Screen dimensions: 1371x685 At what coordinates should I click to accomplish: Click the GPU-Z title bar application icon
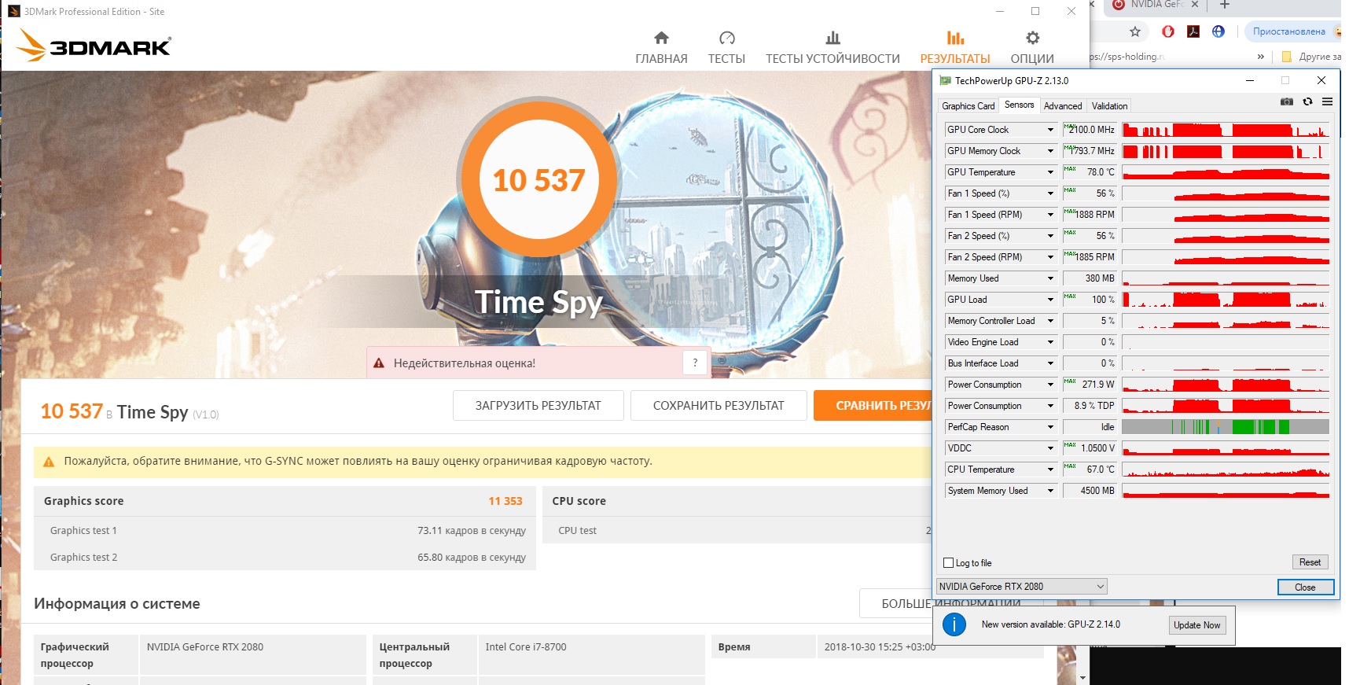945,80
